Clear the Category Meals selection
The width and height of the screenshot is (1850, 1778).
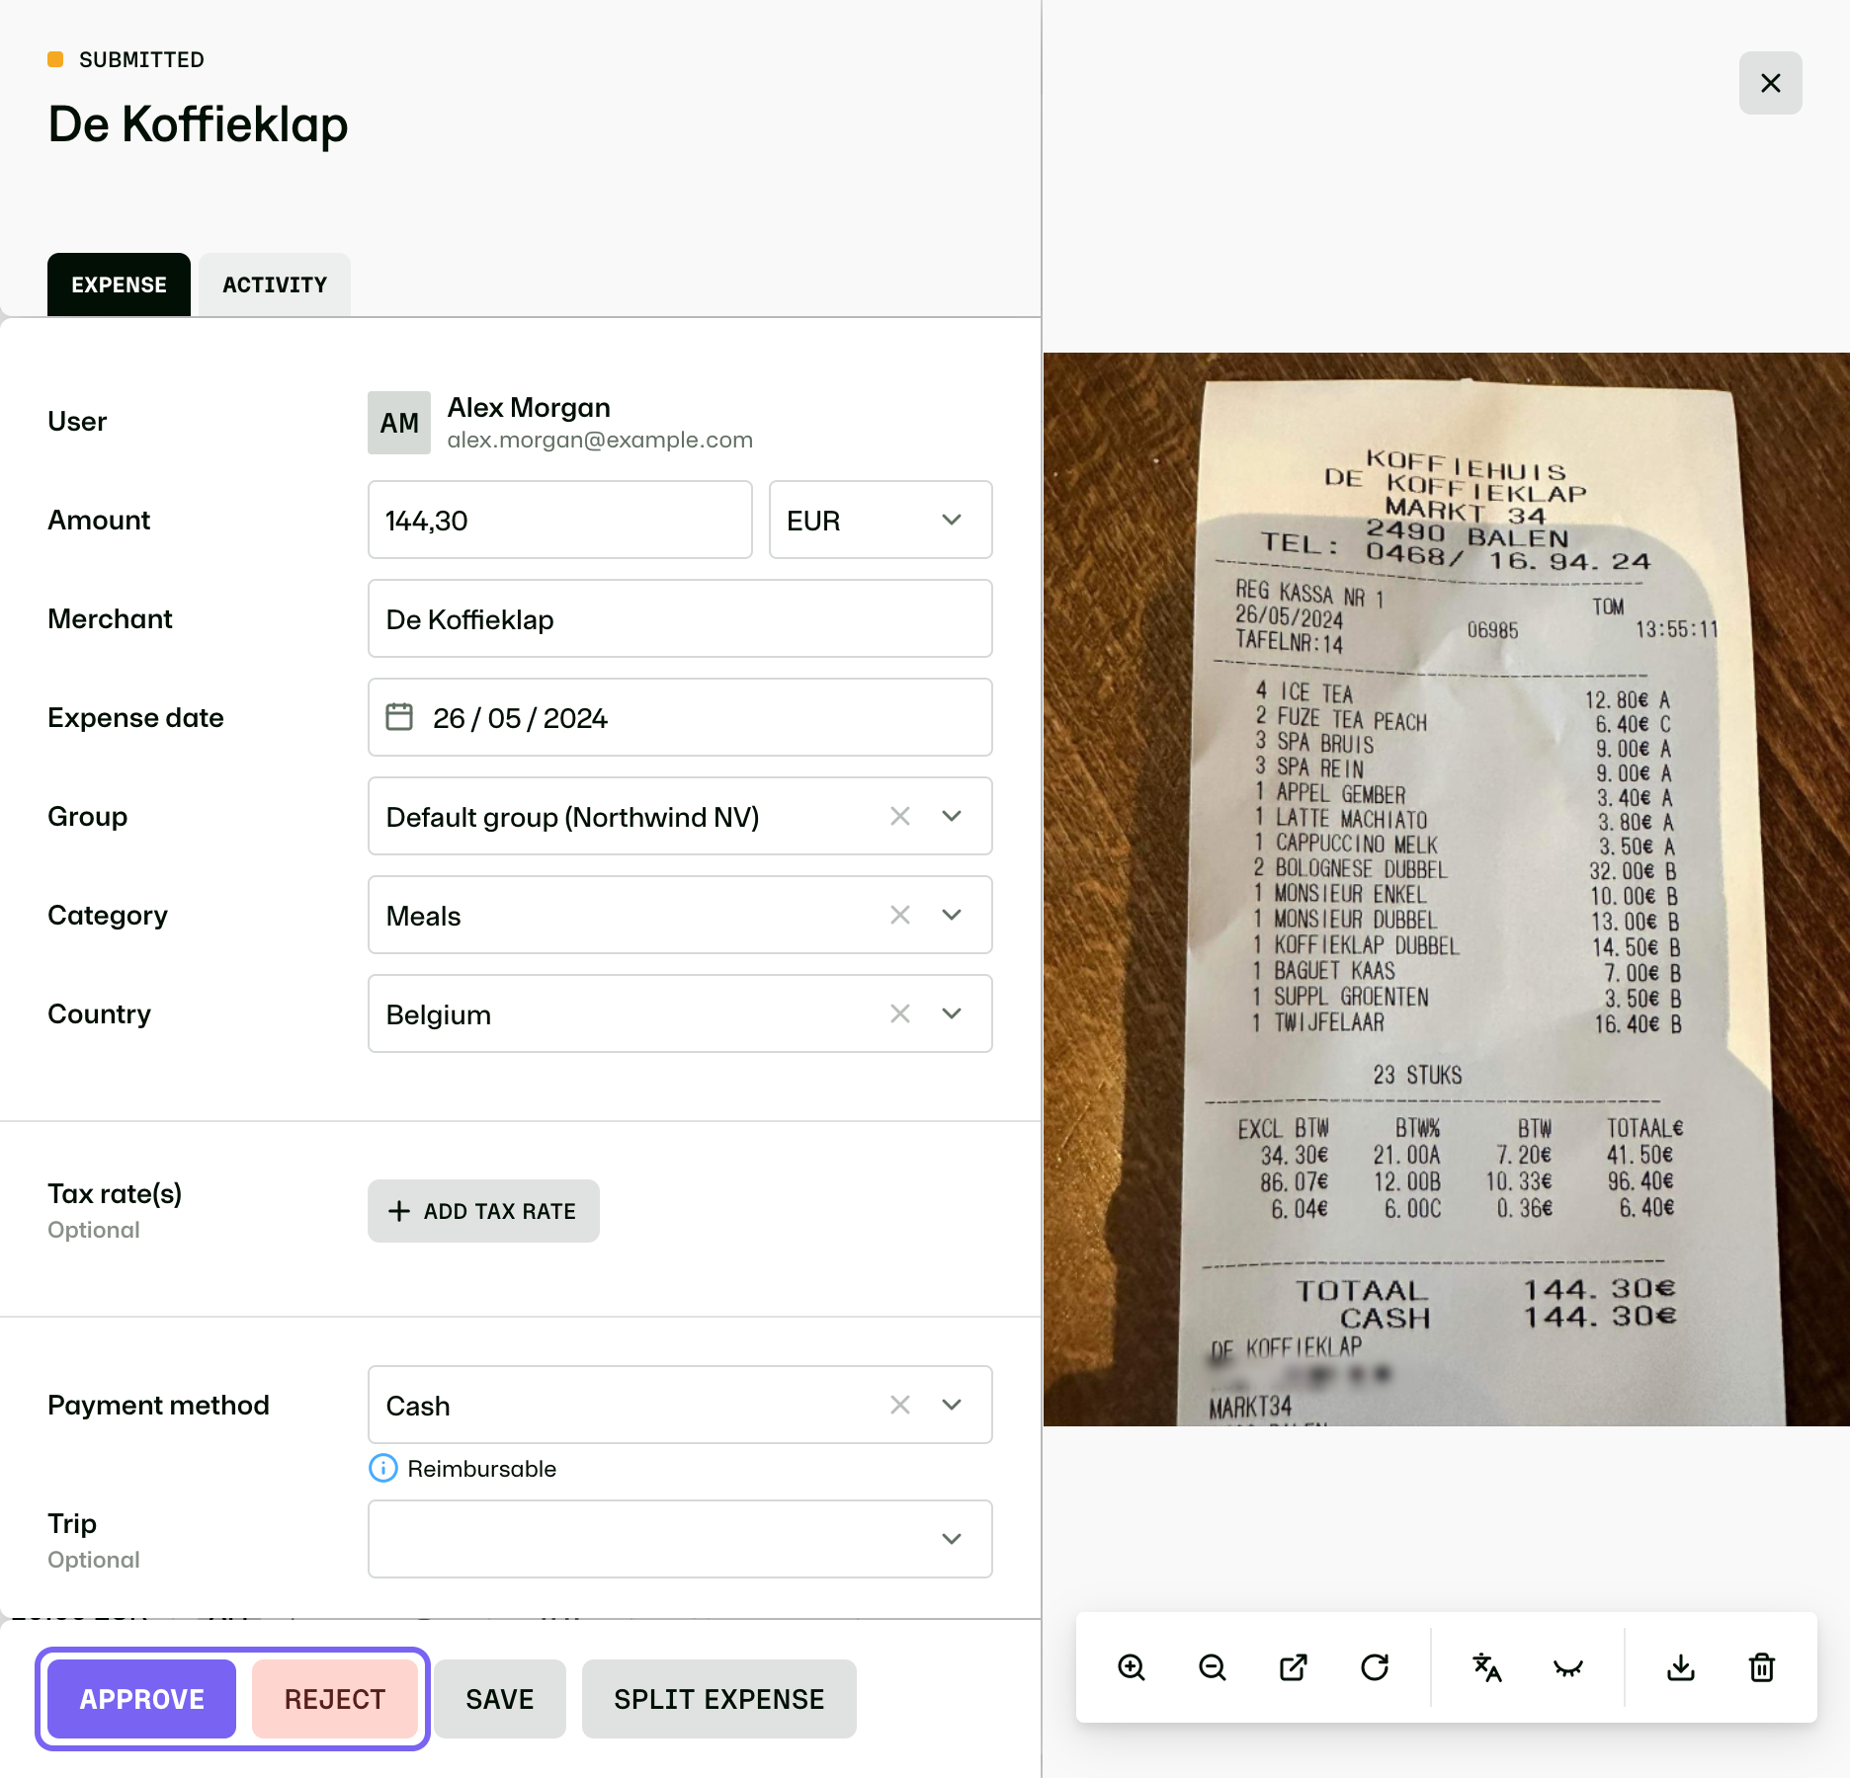[x=900, y=915]
